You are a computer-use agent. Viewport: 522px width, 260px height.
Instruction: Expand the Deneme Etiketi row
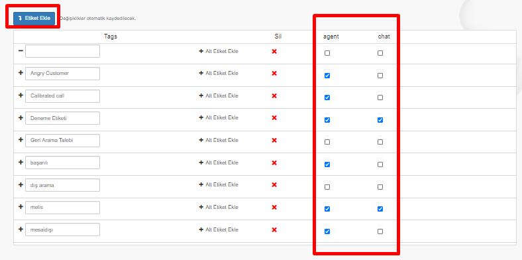(x=21, y=117)
